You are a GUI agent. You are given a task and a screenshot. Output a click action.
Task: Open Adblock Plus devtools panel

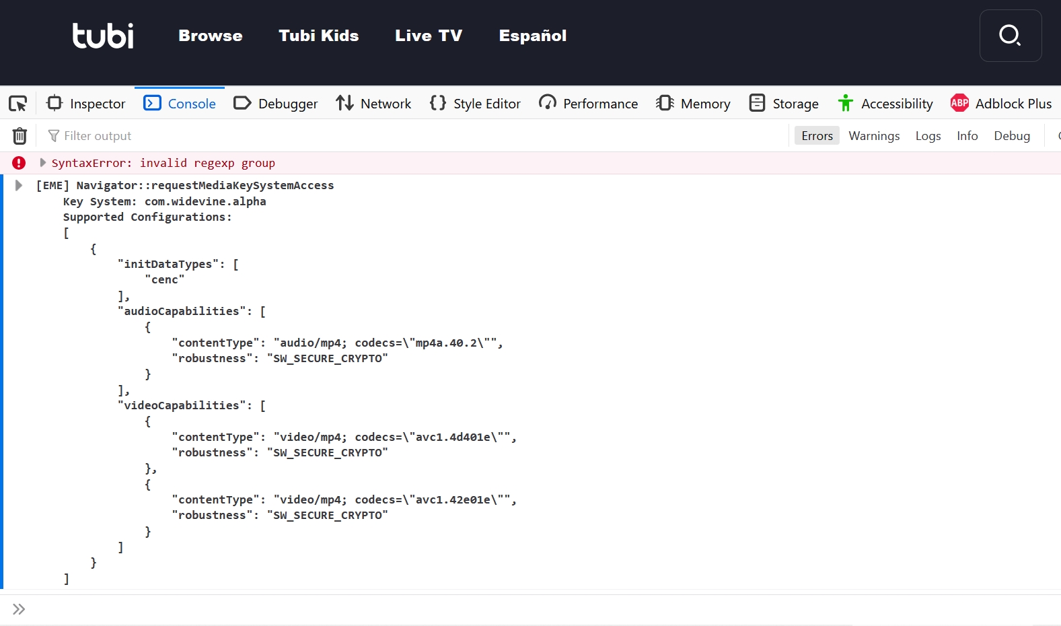pos(1000,104)
